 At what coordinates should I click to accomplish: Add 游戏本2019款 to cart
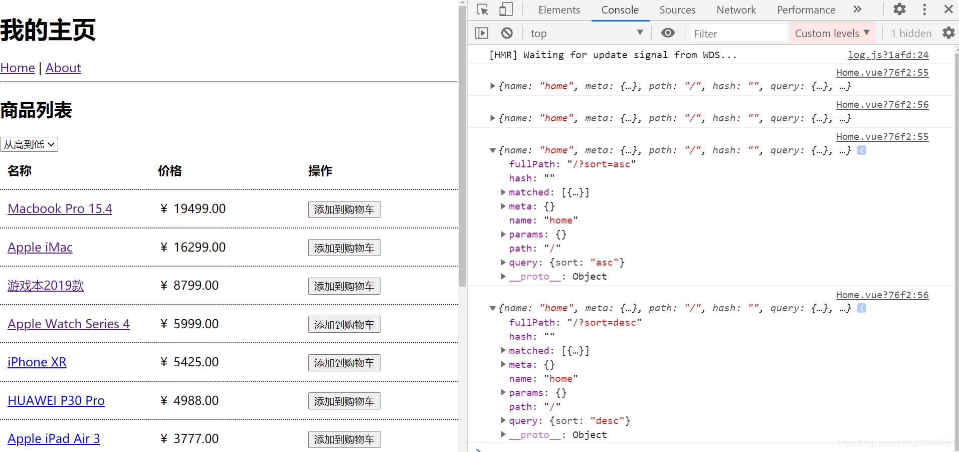(344, 286)
